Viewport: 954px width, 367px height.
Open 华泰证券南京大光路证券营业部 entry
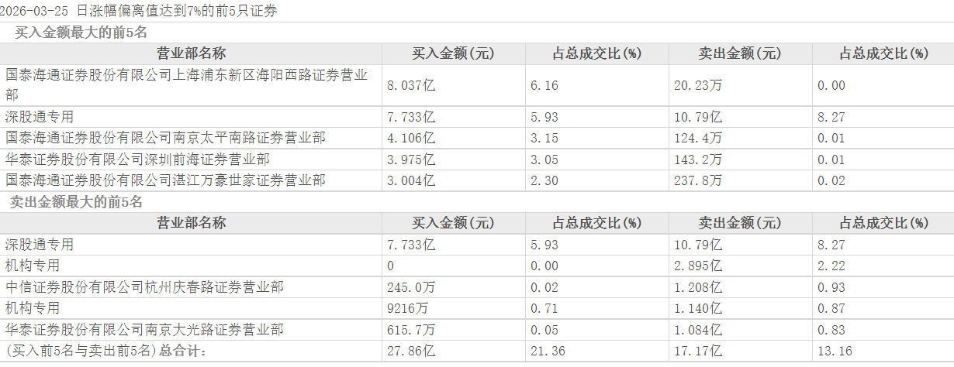coord(144,329)
